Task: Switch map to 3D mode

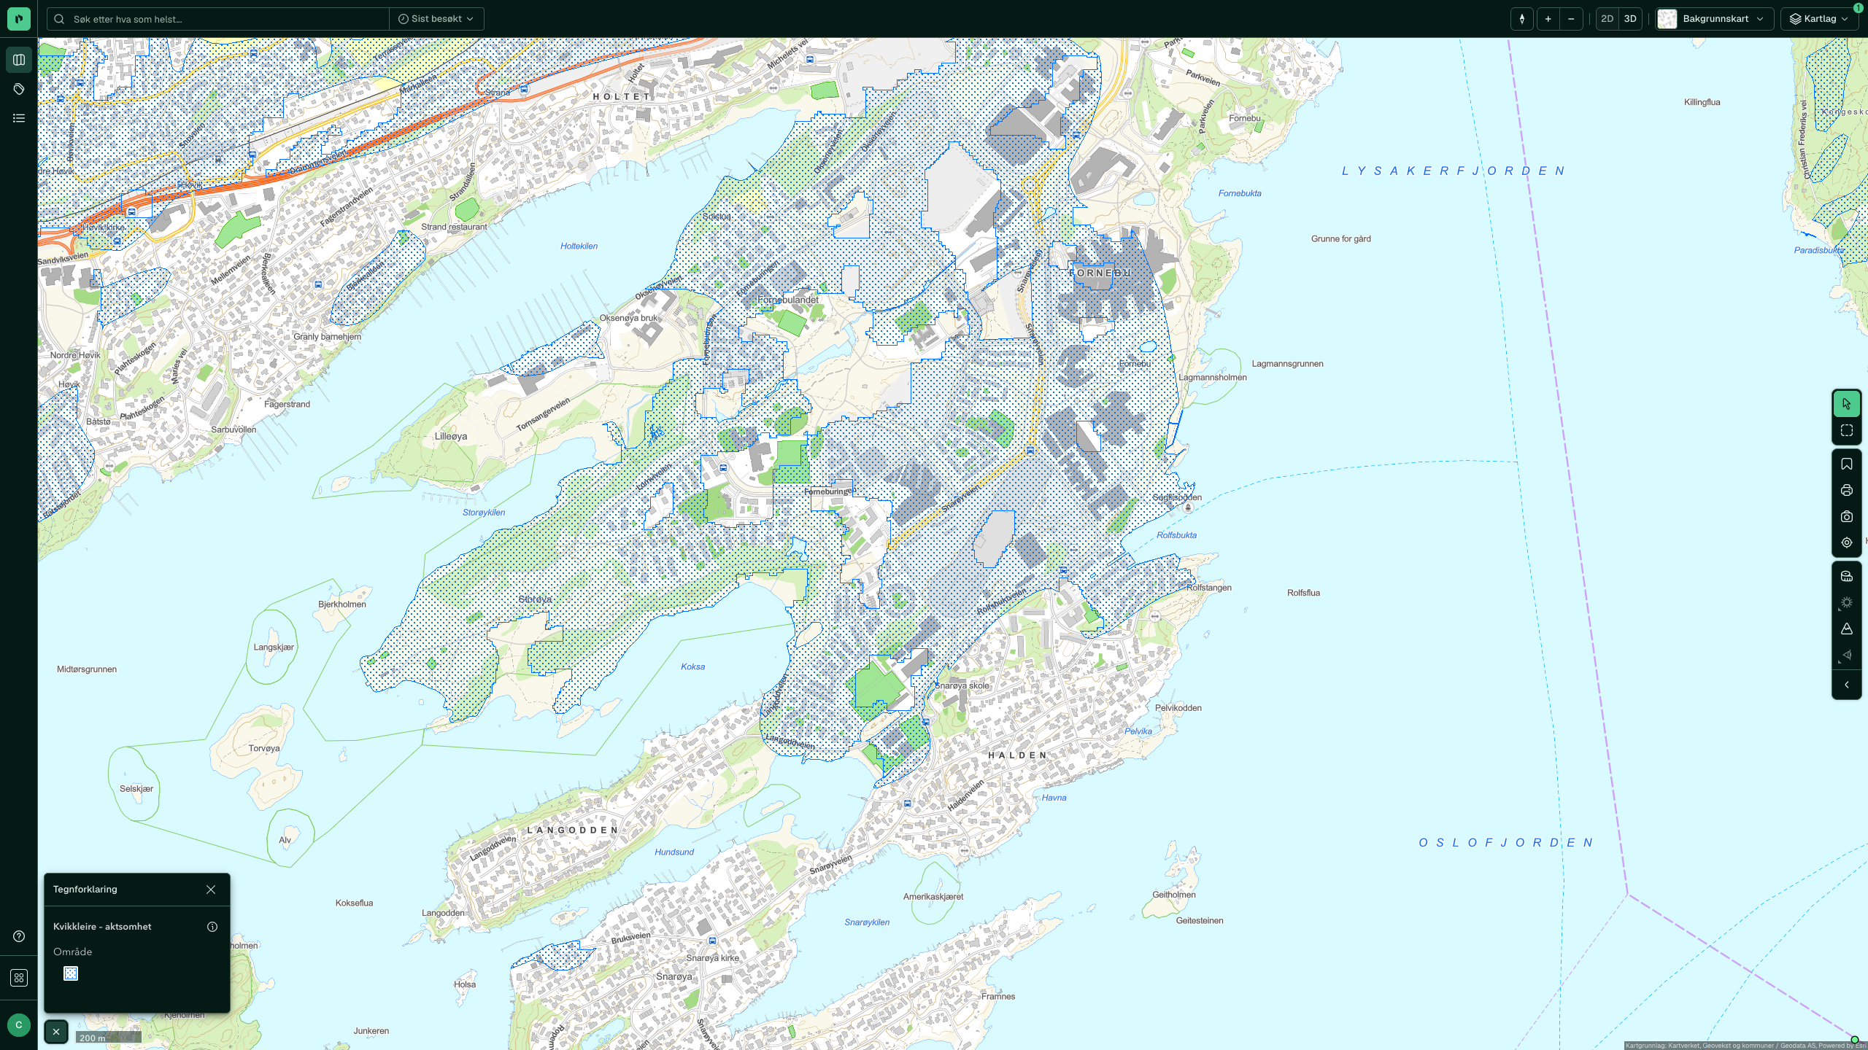Action: [x=1630, y=19]
